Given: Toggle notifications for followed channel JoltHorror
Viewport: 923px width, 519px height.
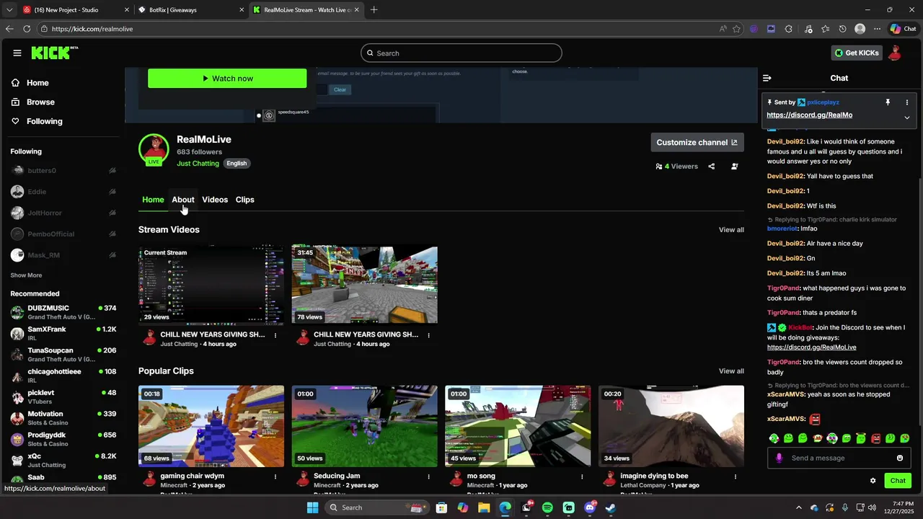Looking at the screenshot, I should tap(112, 213).
